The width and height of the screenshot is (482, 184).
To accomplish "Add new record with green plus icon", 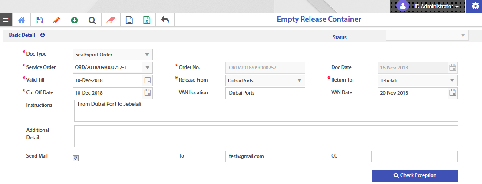I will pyautogui.click(x=74, y=20).
